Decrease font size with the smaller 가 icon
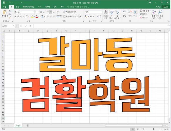 click(44, 12)
